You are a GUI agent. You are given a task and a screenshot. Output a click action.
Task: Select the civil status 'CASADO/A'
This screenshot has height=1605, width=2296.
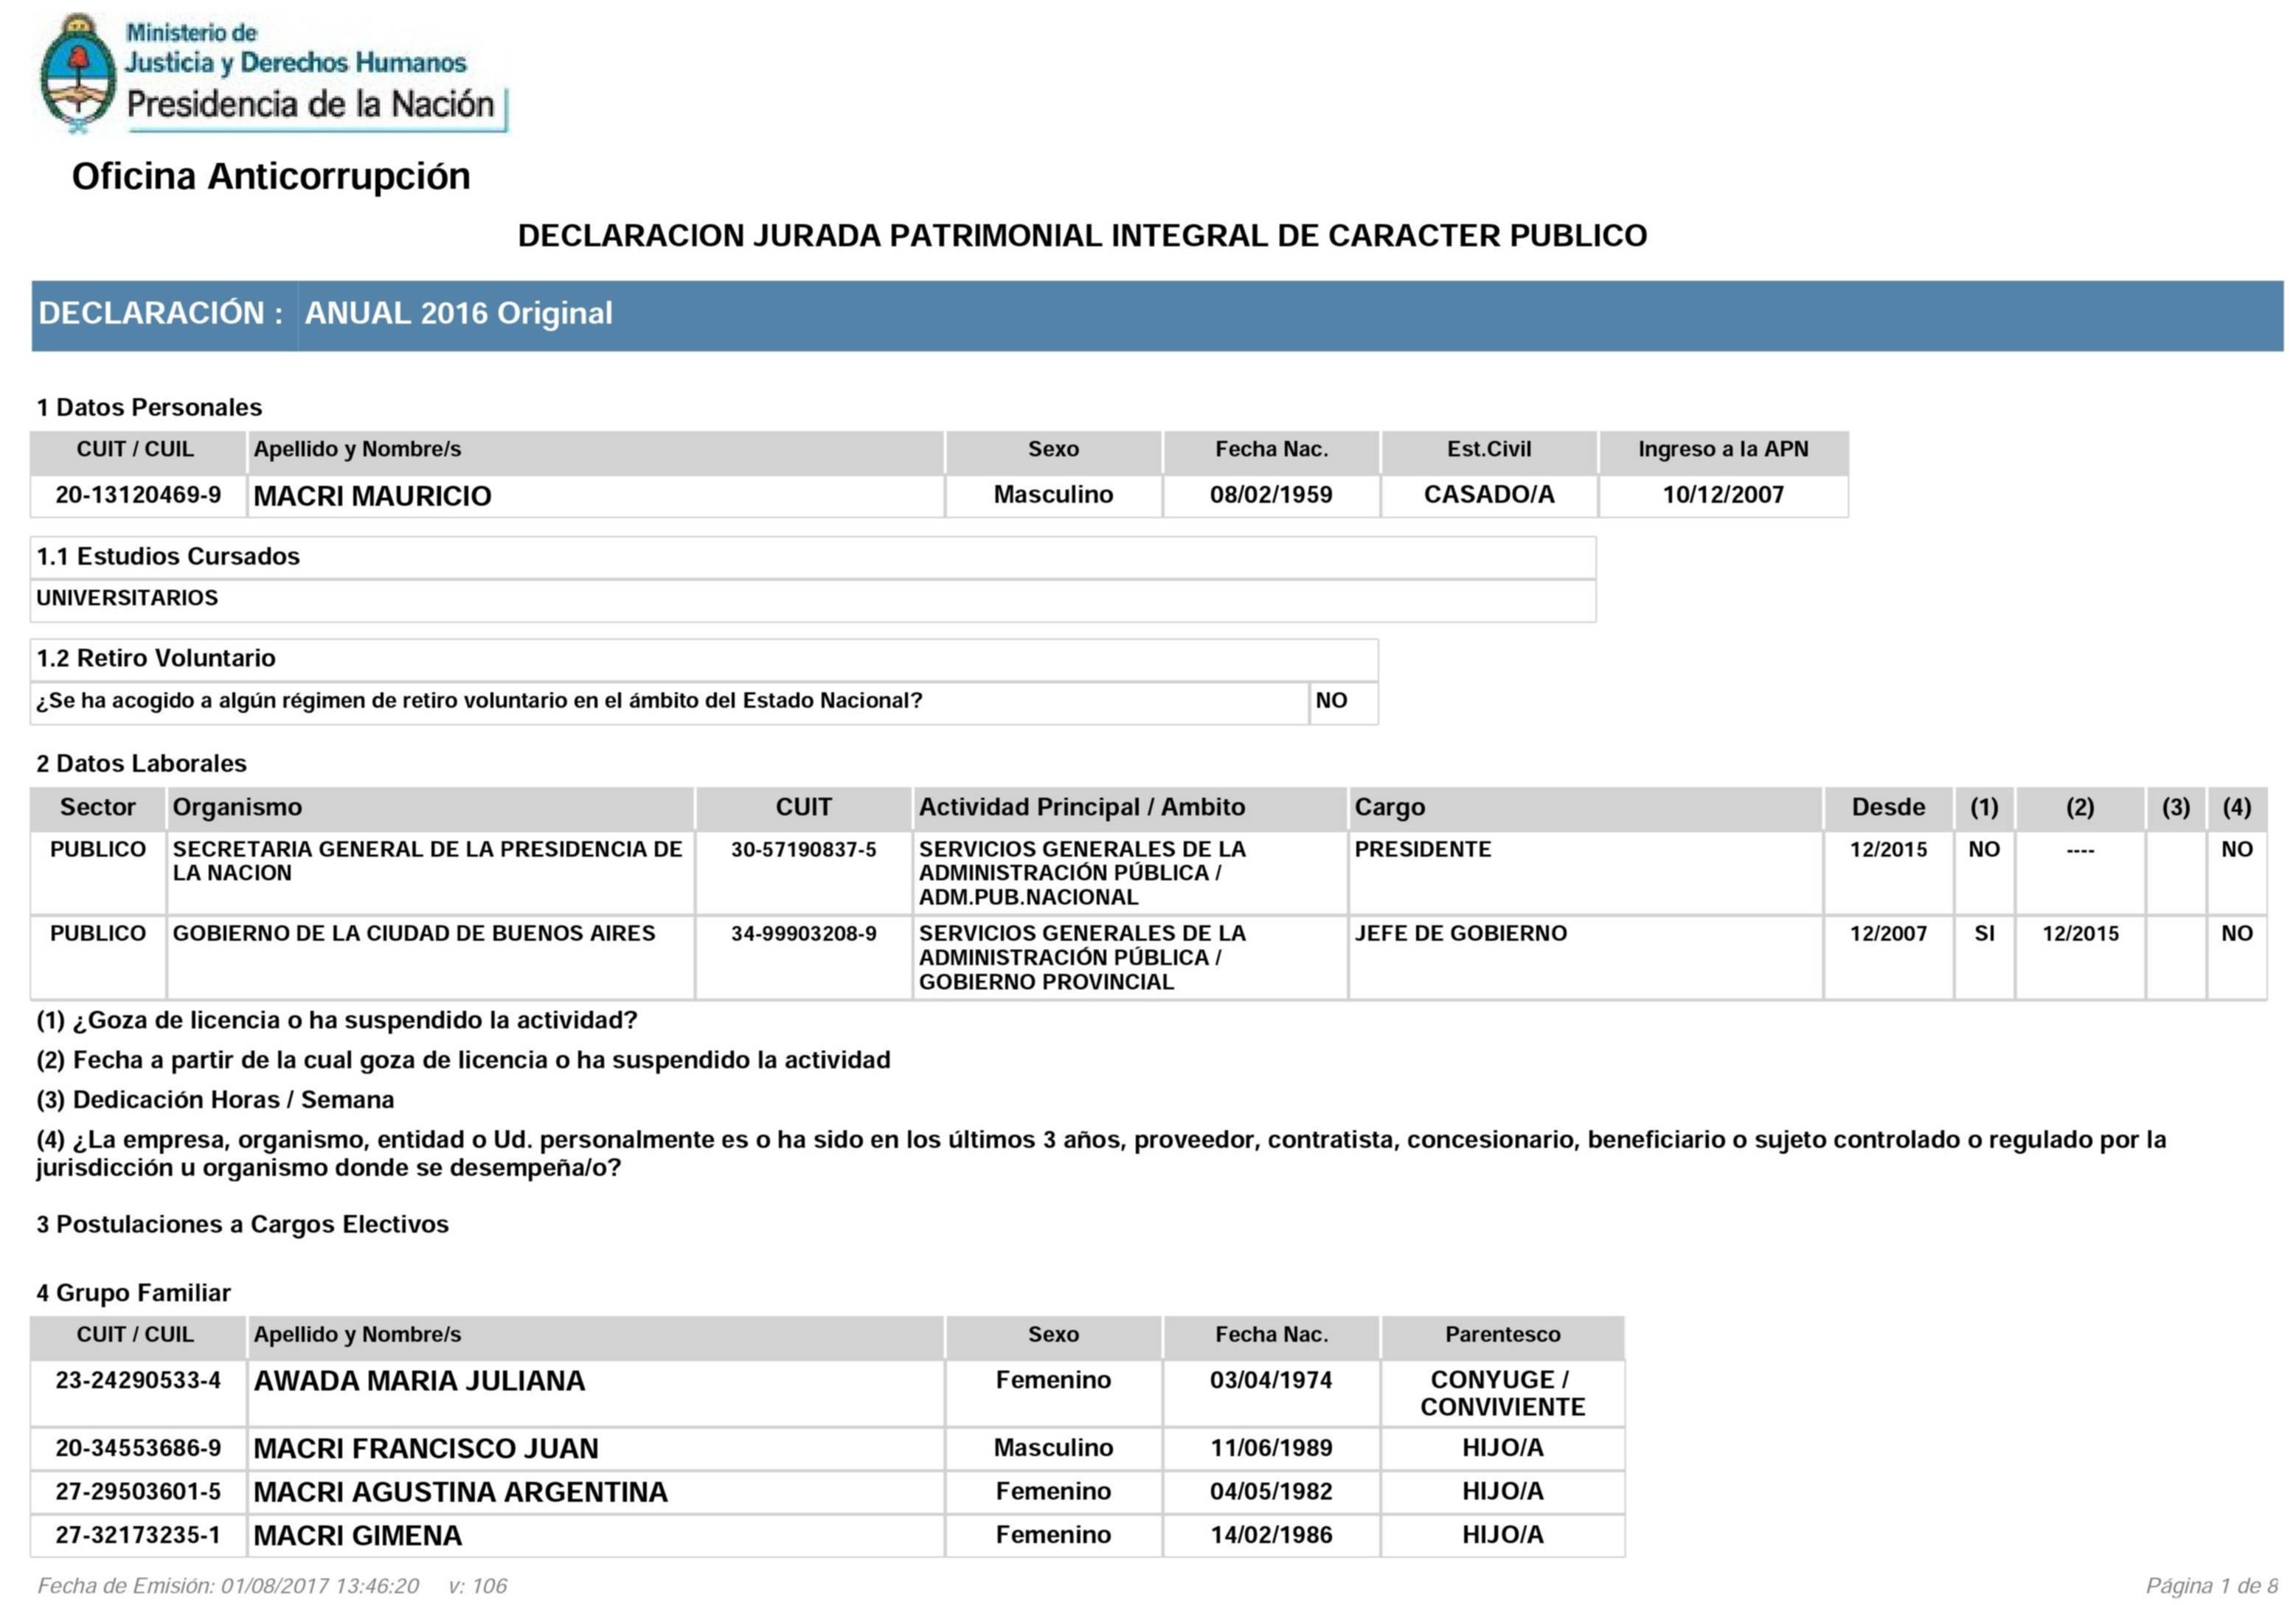click(x=1489, y=495)
